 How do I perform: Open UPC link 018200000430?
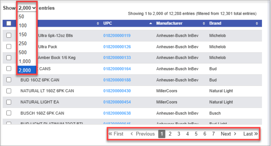pyautogui.click(x=117, y=91)
